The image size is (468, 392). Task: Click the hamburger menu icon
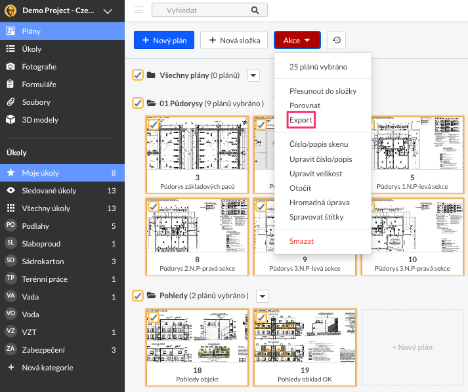(138, 10)
